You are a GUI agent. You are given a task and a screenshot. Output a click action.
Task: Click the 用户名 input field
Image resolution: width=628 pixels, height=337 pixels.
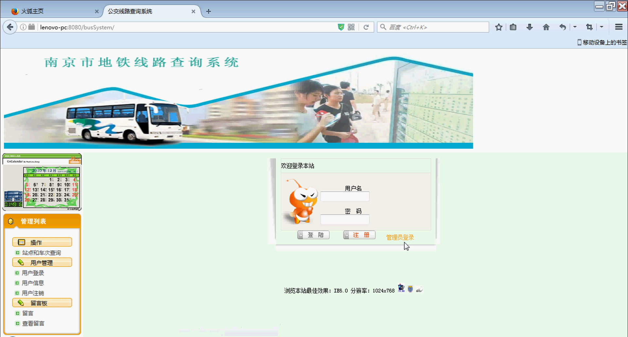coord(345,197)
